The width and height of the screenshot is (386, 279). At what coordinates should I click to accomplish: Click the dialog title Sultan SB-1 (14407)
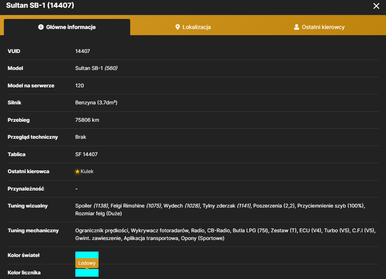40,5
